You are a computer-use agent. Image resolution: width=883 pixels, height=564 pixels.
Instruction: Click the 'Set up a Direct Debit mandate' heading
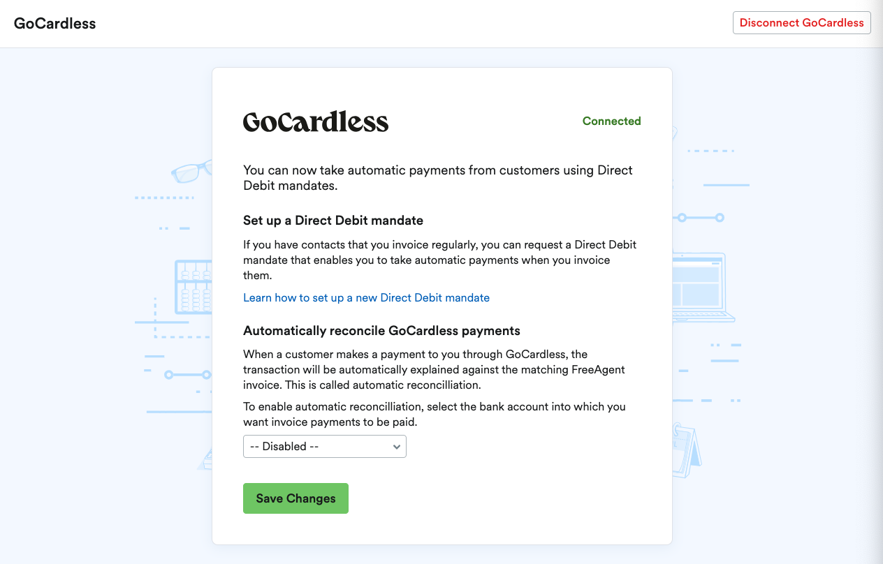(x=333, y=220)
